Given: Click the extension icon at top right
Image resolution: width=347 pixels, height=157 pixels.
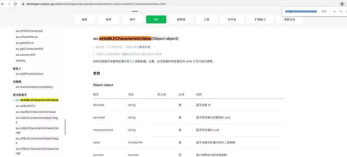Looking at the screenshot, I should [x=342, y=4].
